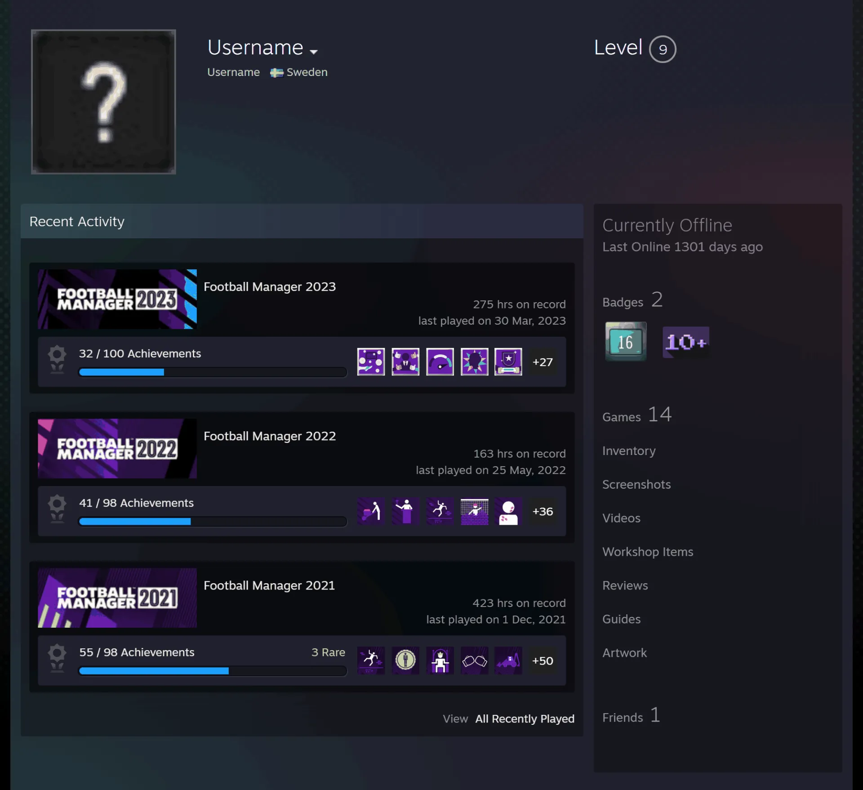Open the Badges section link

coord(632,300)
